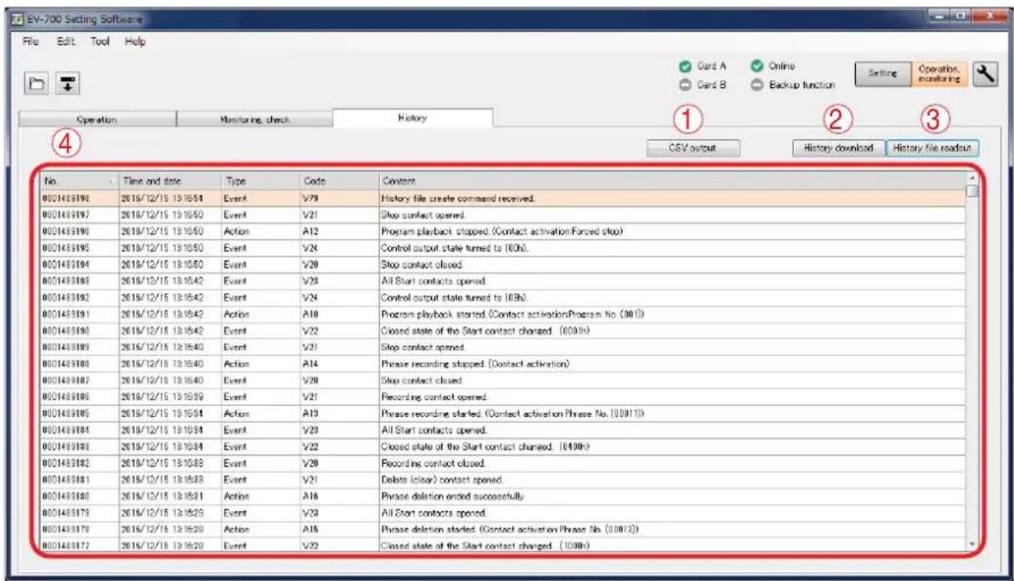
Task: Click Closed state row ending (1000h)
Action: pos(503,546)
